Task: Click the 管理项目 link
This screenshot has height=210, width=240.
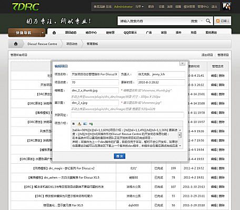Action: pyautogui.click(x=223, y=55)
